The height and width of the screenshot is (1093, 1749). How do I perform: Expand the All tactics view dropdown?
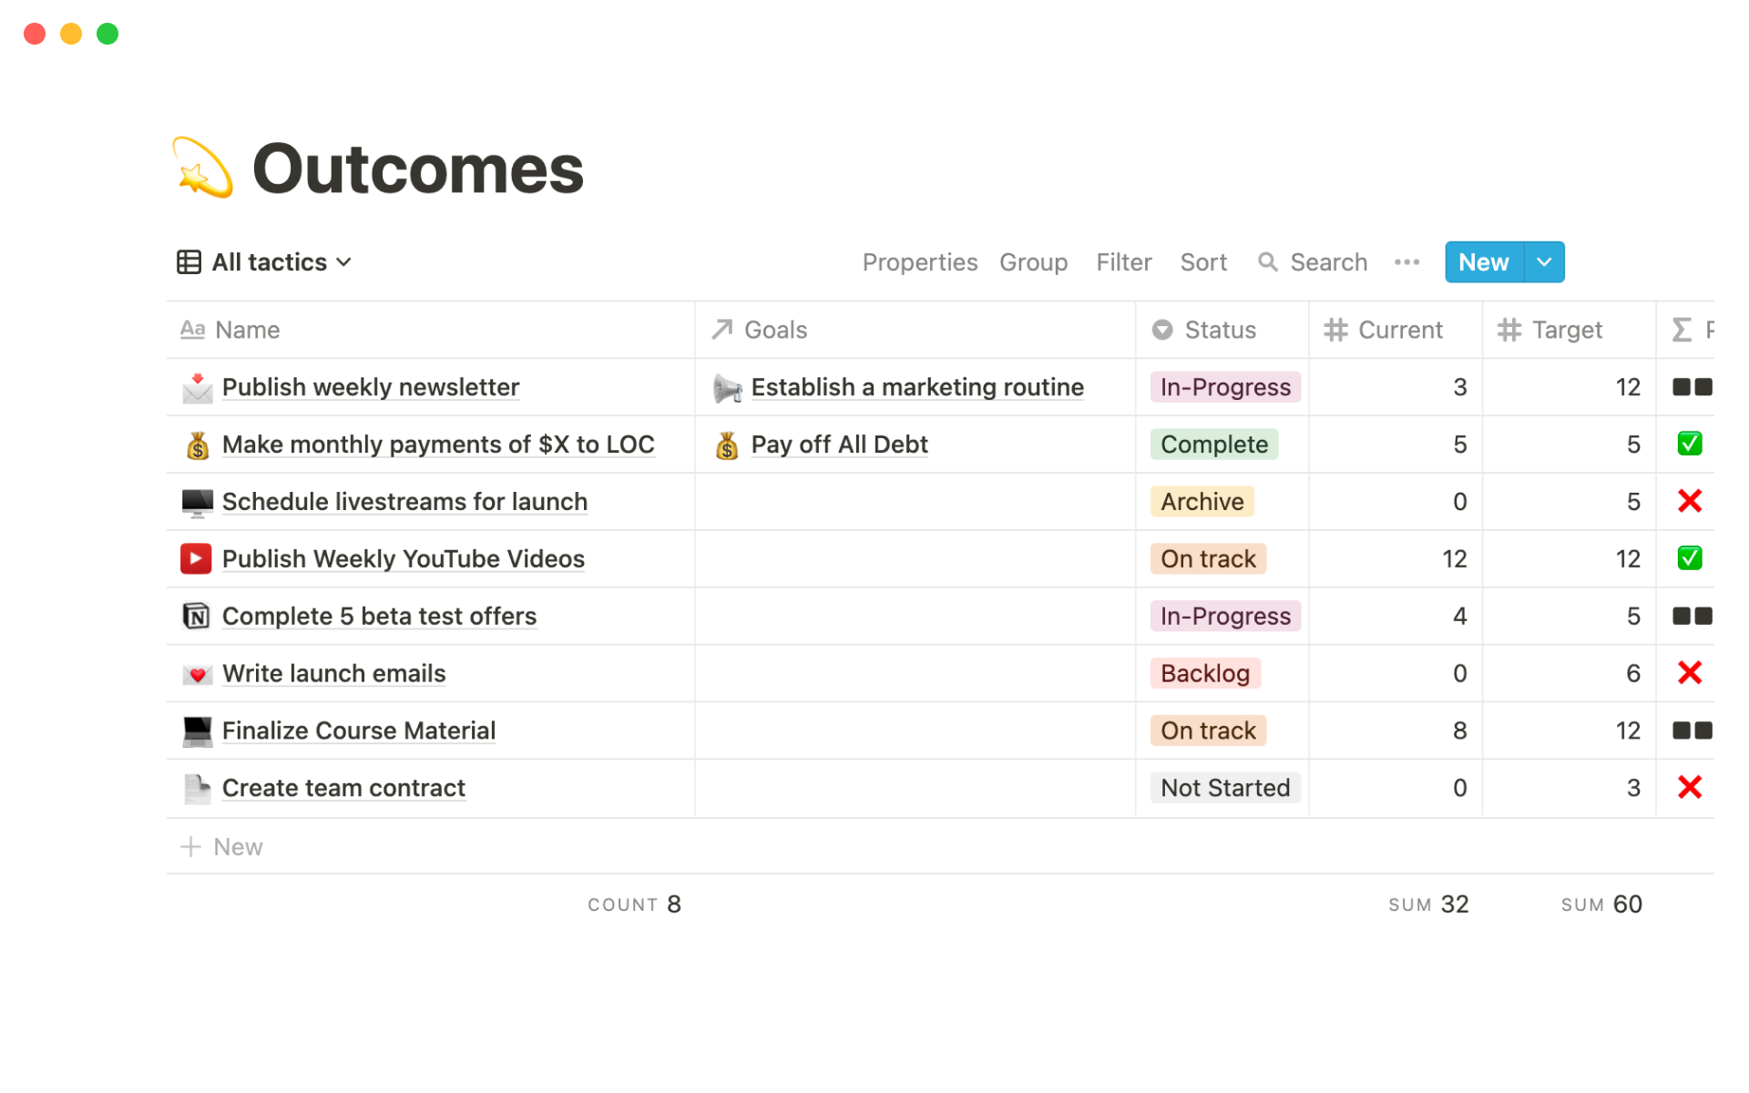[x=344, y=261]
